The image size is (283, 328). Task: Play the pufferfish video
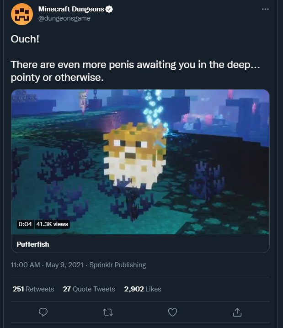[x=140, y=162]
